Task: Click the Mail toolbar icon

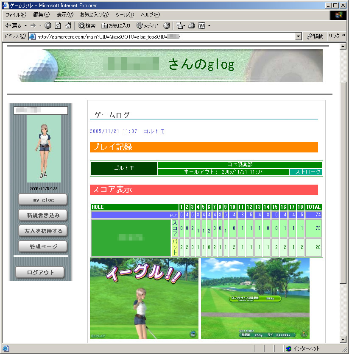Action: [x=179, y=26]
